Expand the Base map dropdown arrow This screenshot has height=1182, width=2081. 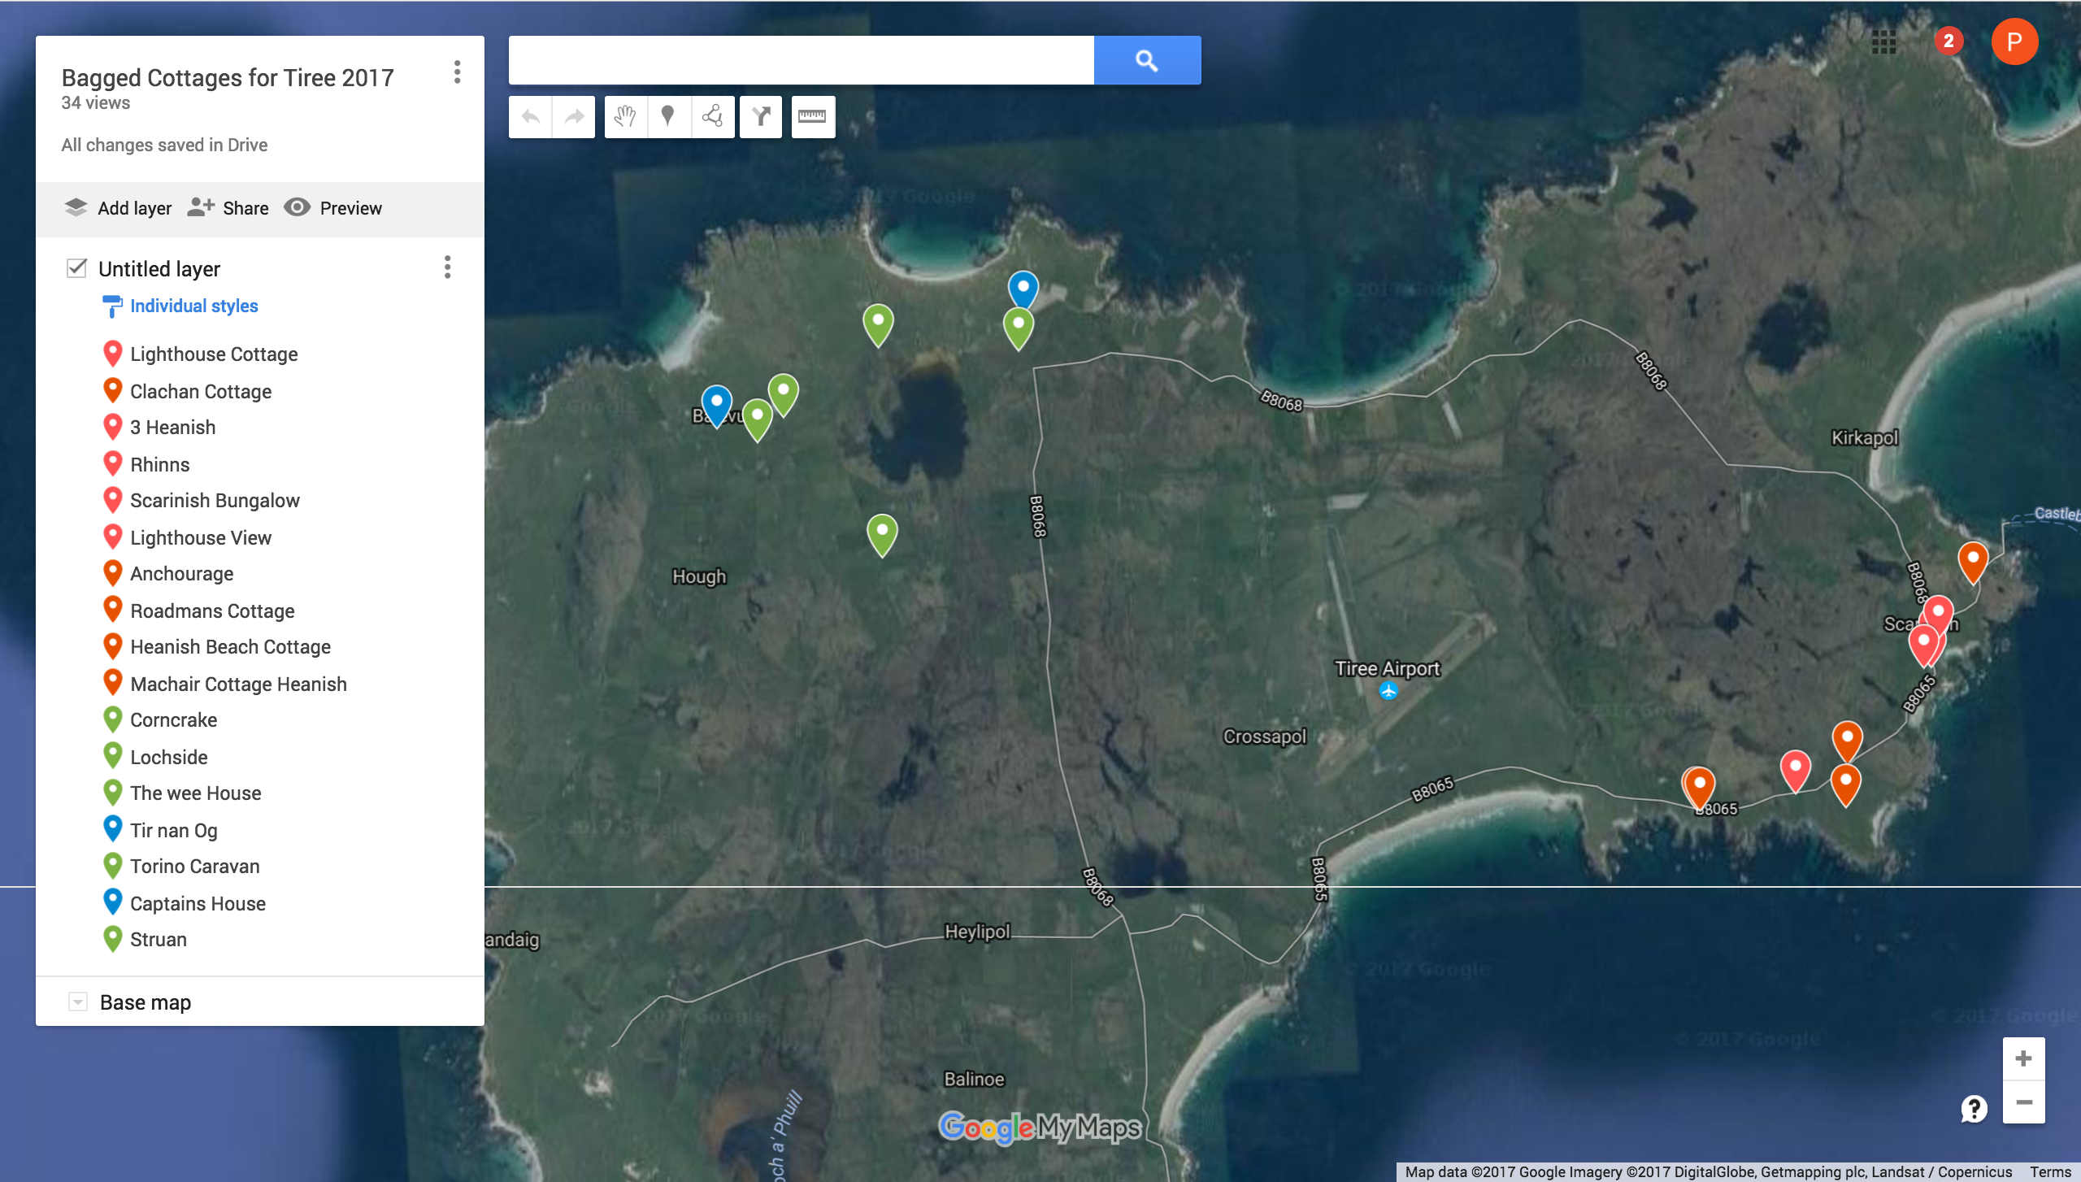pyautogui.click(x=78, y=1002)
